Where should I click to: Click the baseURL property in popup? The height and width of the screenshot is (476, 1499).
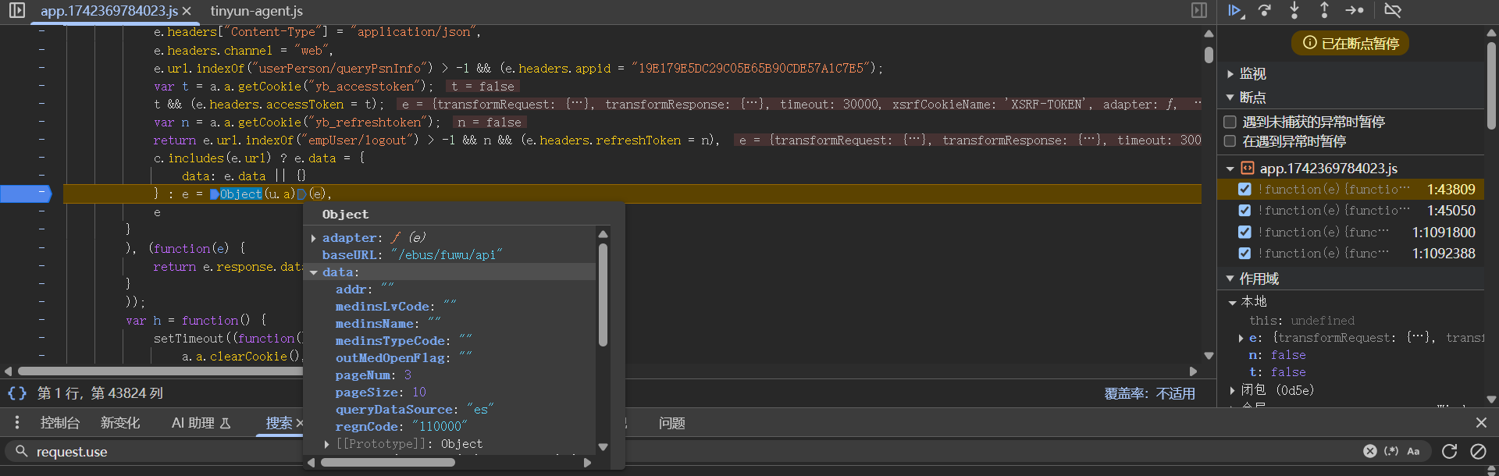click(412, 255)
